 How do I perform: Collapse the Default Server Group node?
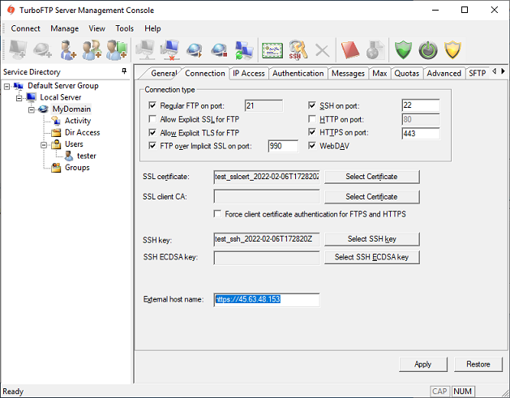pos(6,86)
